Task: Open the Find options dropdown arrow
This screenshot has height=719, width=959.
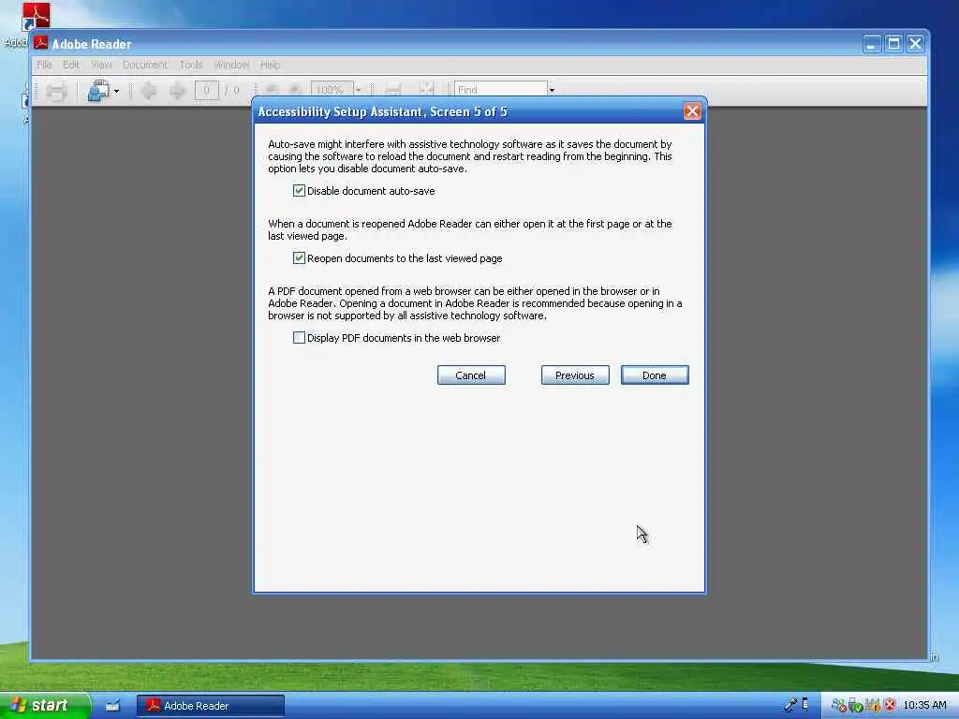Action: pyautogui.click(x=552, y=91)
